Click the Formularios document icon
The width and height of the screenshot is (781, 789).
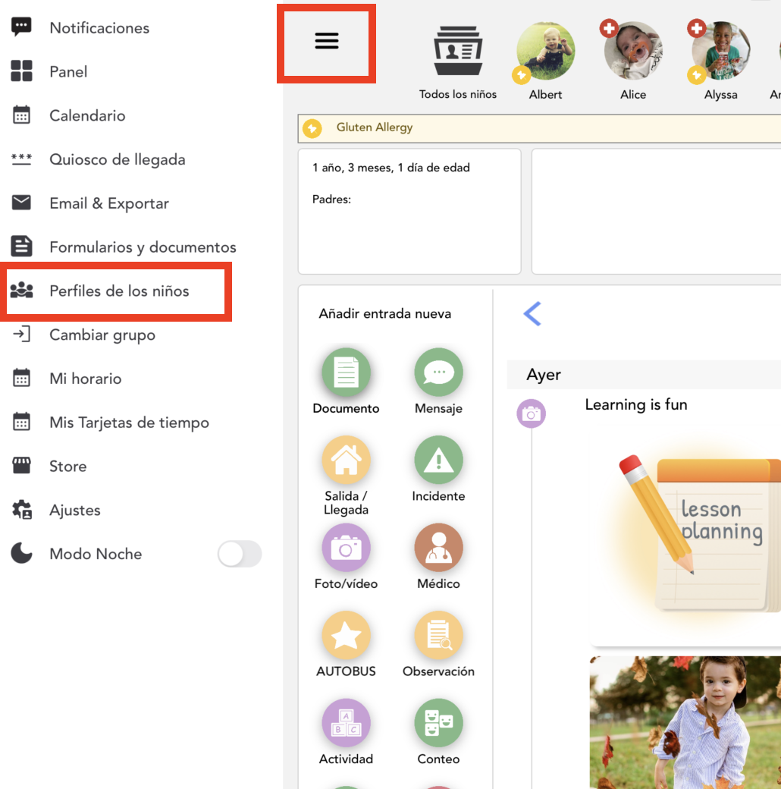click(21, 246)
